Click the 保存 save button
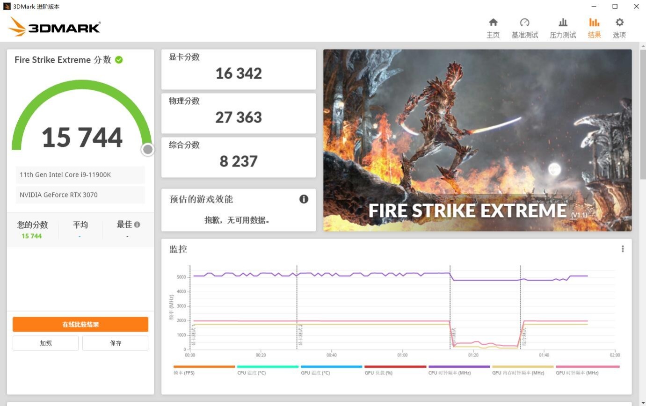646x406 pixels. pos(115,343)
